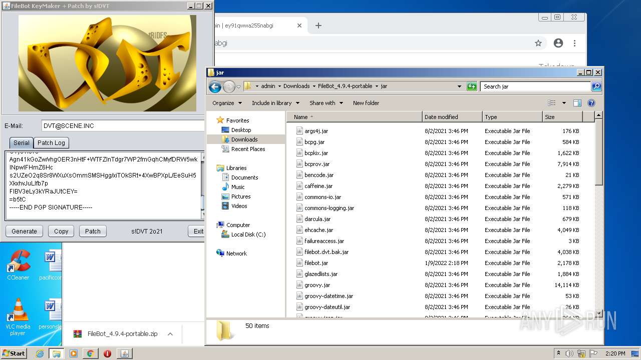Select the filebot.jar file icon
Image resolution: width=641 pixels, height=360 pixels.
pos(299,263)
